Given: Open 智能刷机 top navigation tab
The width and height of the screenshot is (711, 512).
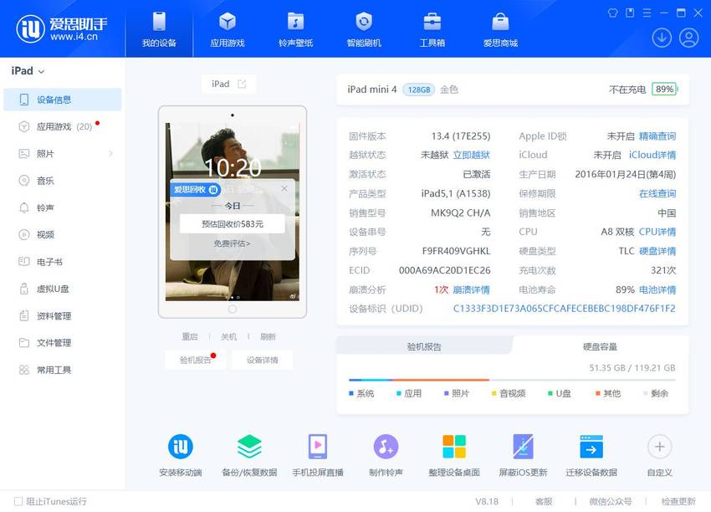Looking at the screenshot, I should coord(364,29).
